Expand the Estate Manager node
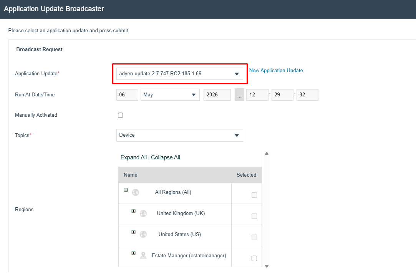416x273 pixels. [x=133, y=253]
